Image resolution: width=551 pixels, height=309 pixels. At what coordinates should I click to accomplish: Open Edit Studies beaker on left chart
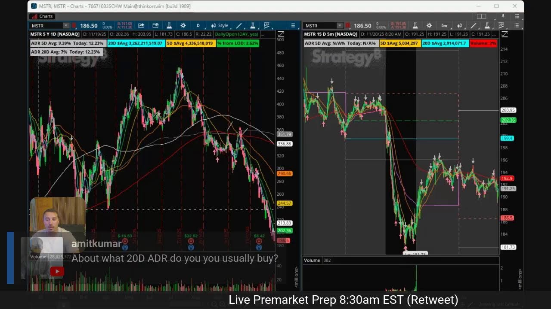(x=169, y=26)
